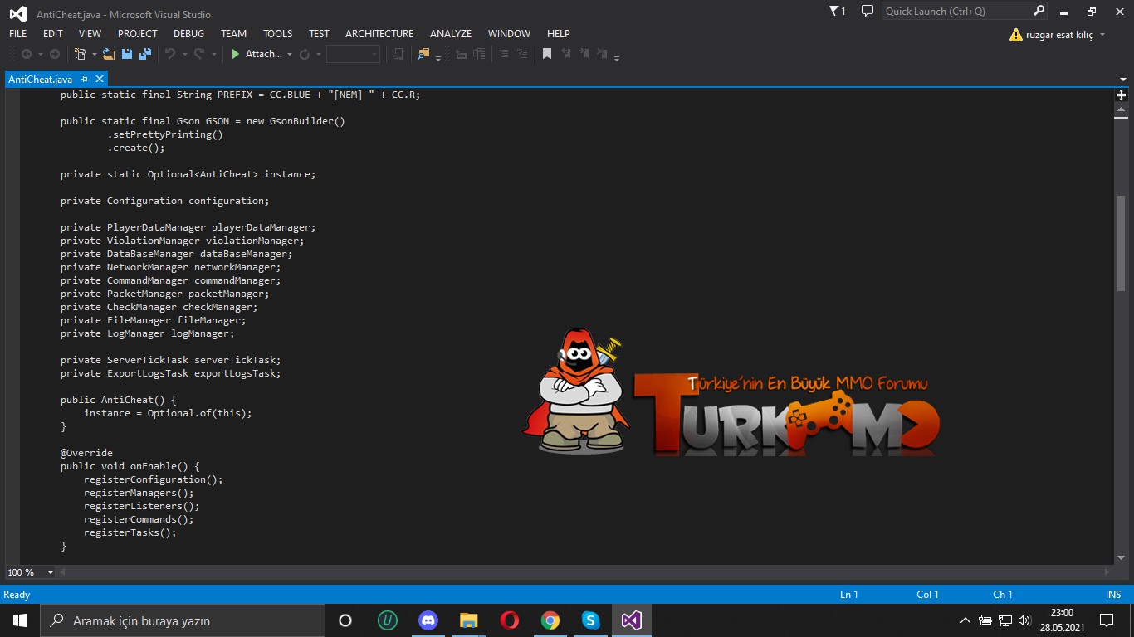
Task: Open the PROJECT menu
Action: (x=138, y=34)
